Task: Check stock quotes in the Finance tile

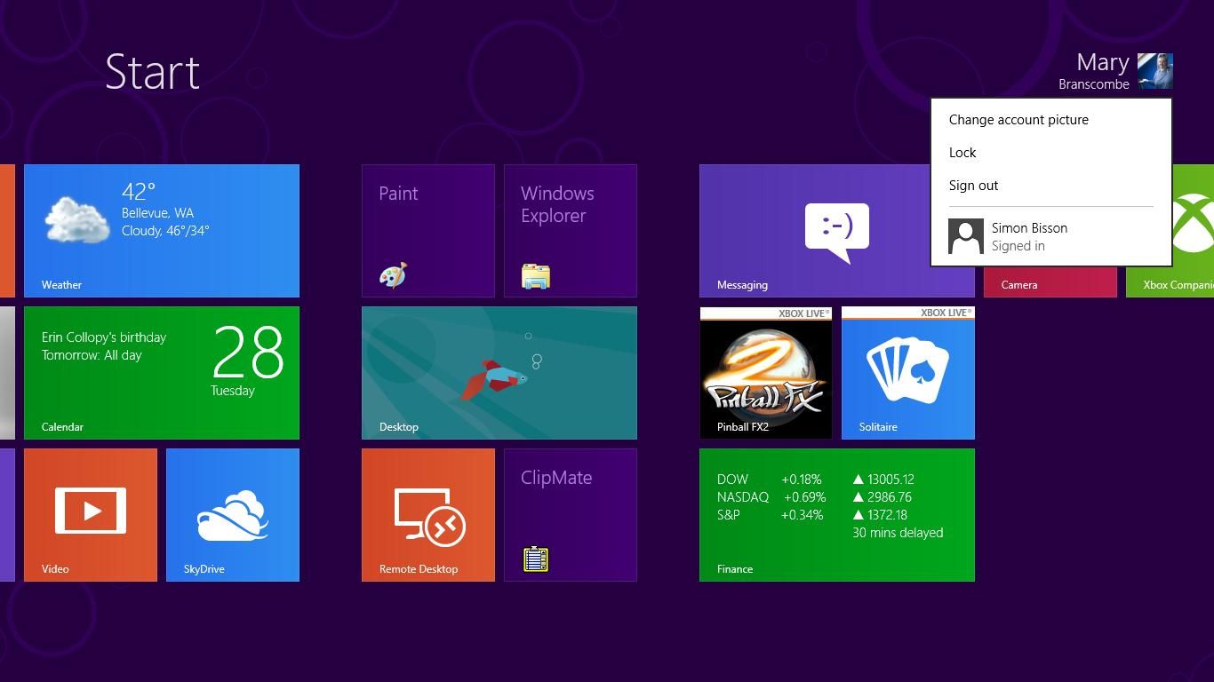Action: [x=835, y=514]
